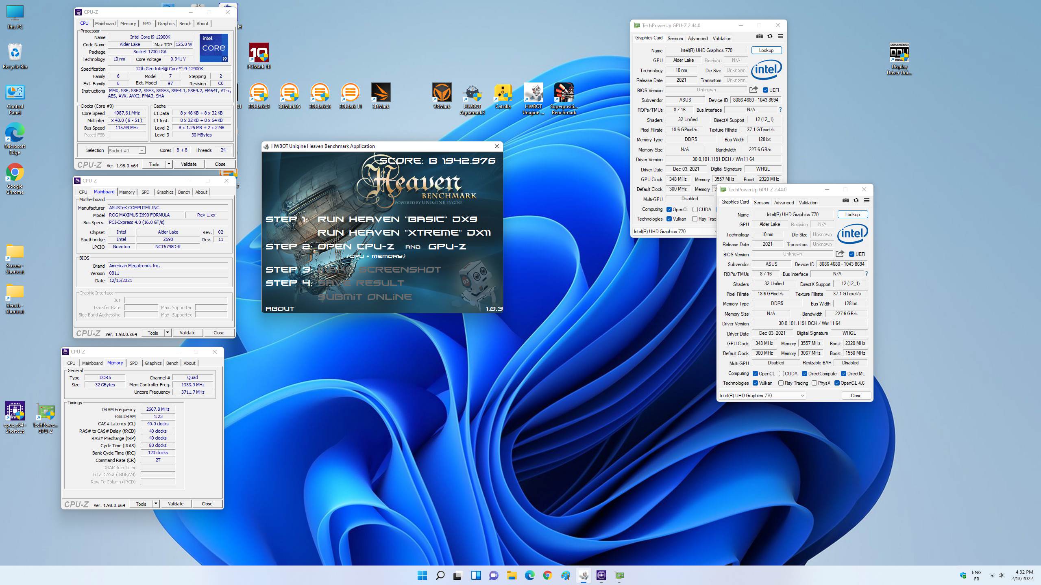Click the Bus Interface question mark in front GPU-Z
This screenshot has width=1041, height=585.
click(x=867, y=274)
